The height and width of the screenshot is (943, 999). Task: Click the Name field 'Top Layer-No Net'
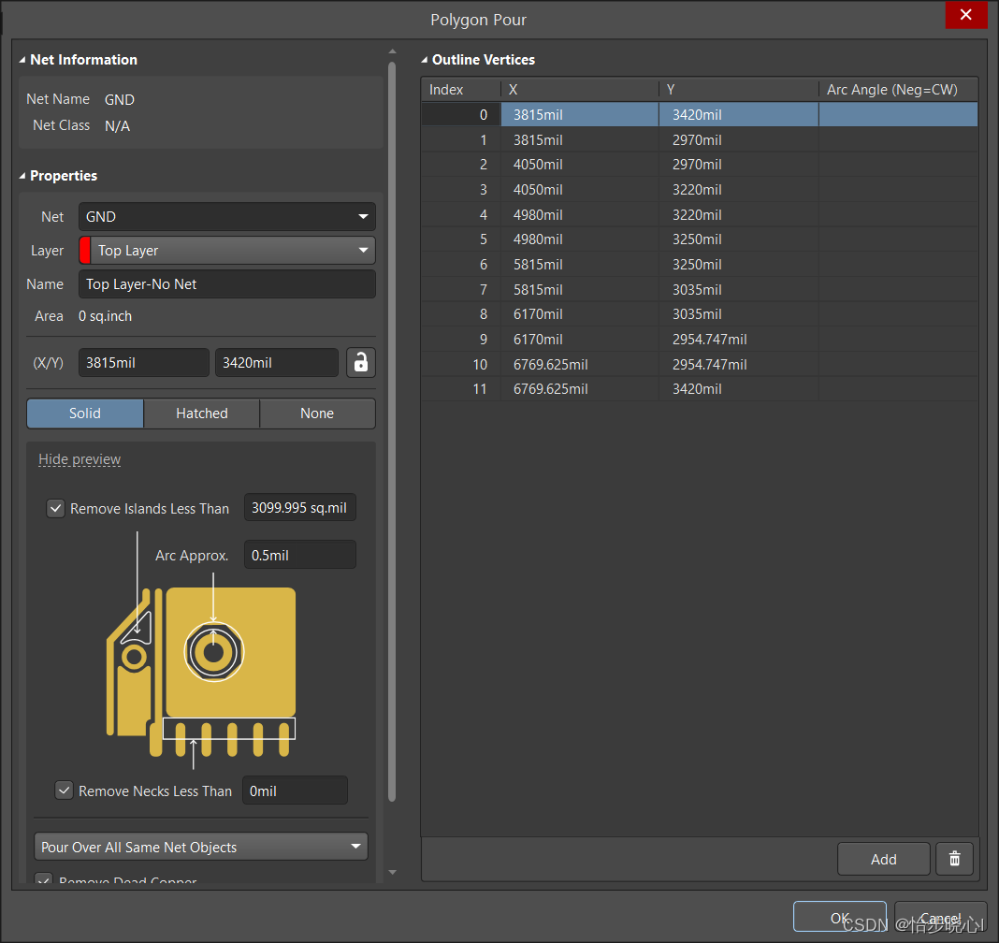(226, 284)
